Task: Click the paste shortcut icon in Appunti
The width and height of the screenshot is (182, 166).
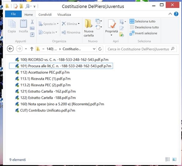Action: 32,35
